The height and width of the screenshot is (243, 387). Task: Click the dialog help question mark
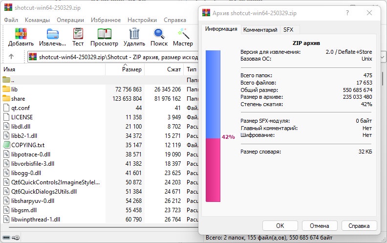347,13
